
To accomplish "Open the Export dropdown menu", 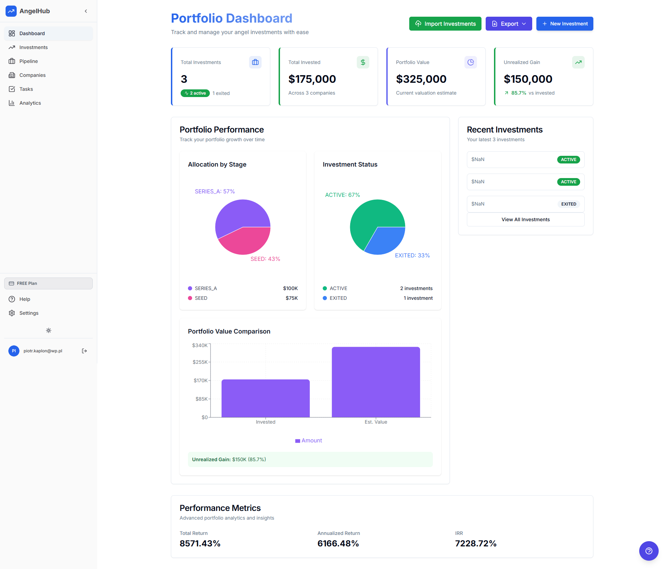I will (509, 24).
